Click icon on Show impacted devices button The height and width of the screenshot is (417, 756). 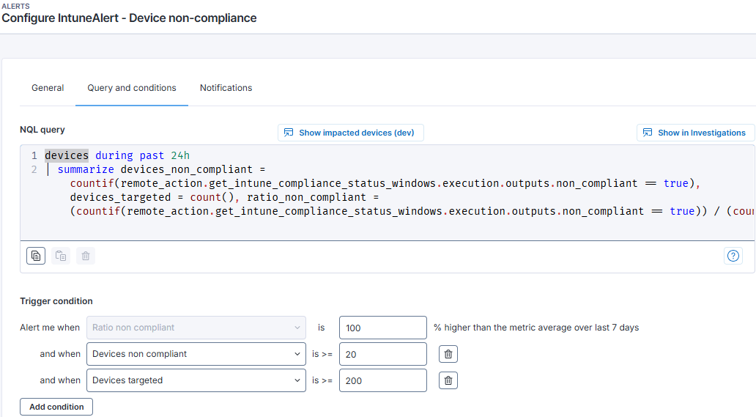[289, 133]
